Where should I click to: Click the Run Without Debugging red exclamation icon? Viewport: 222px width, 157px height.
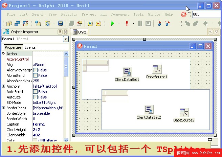(127, 23)
